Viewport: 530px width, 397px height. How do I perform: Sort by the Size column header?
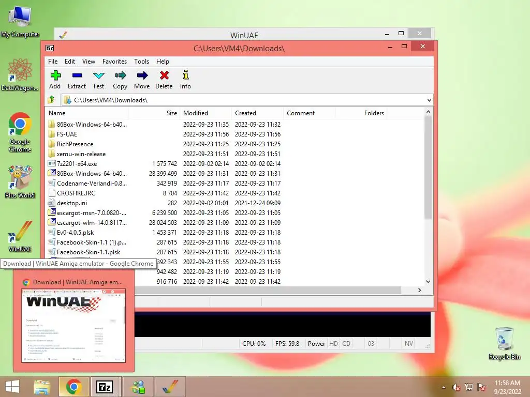tap(153, 113)
